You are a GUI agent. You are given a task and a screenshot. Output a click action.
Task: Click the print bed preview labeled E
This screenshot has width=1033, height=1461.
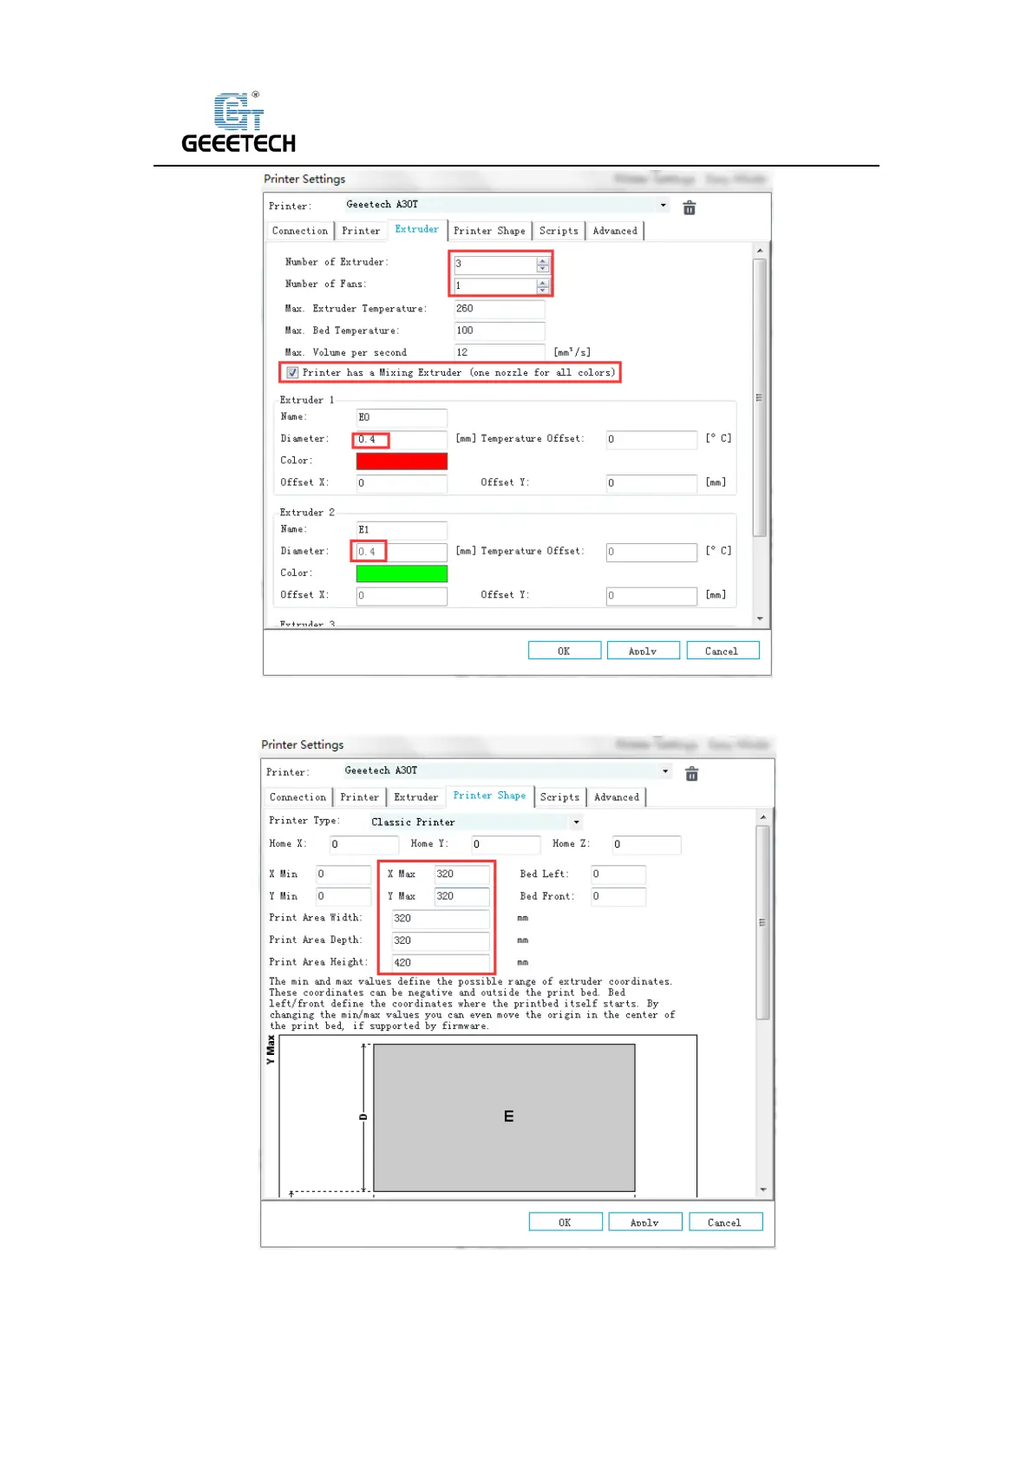pyautogui.click(x=504, y=1117)
